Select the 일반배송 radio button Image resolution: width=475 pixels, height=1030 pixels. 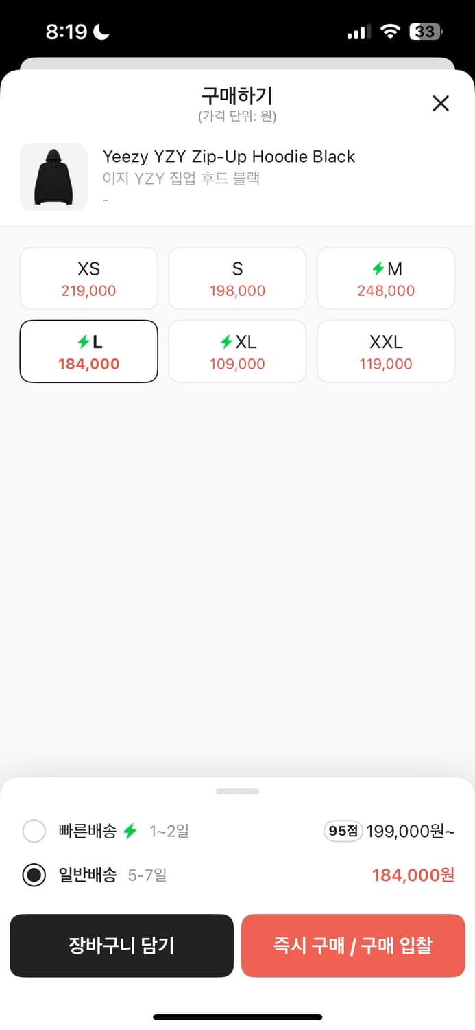click(x=34, y=875)
